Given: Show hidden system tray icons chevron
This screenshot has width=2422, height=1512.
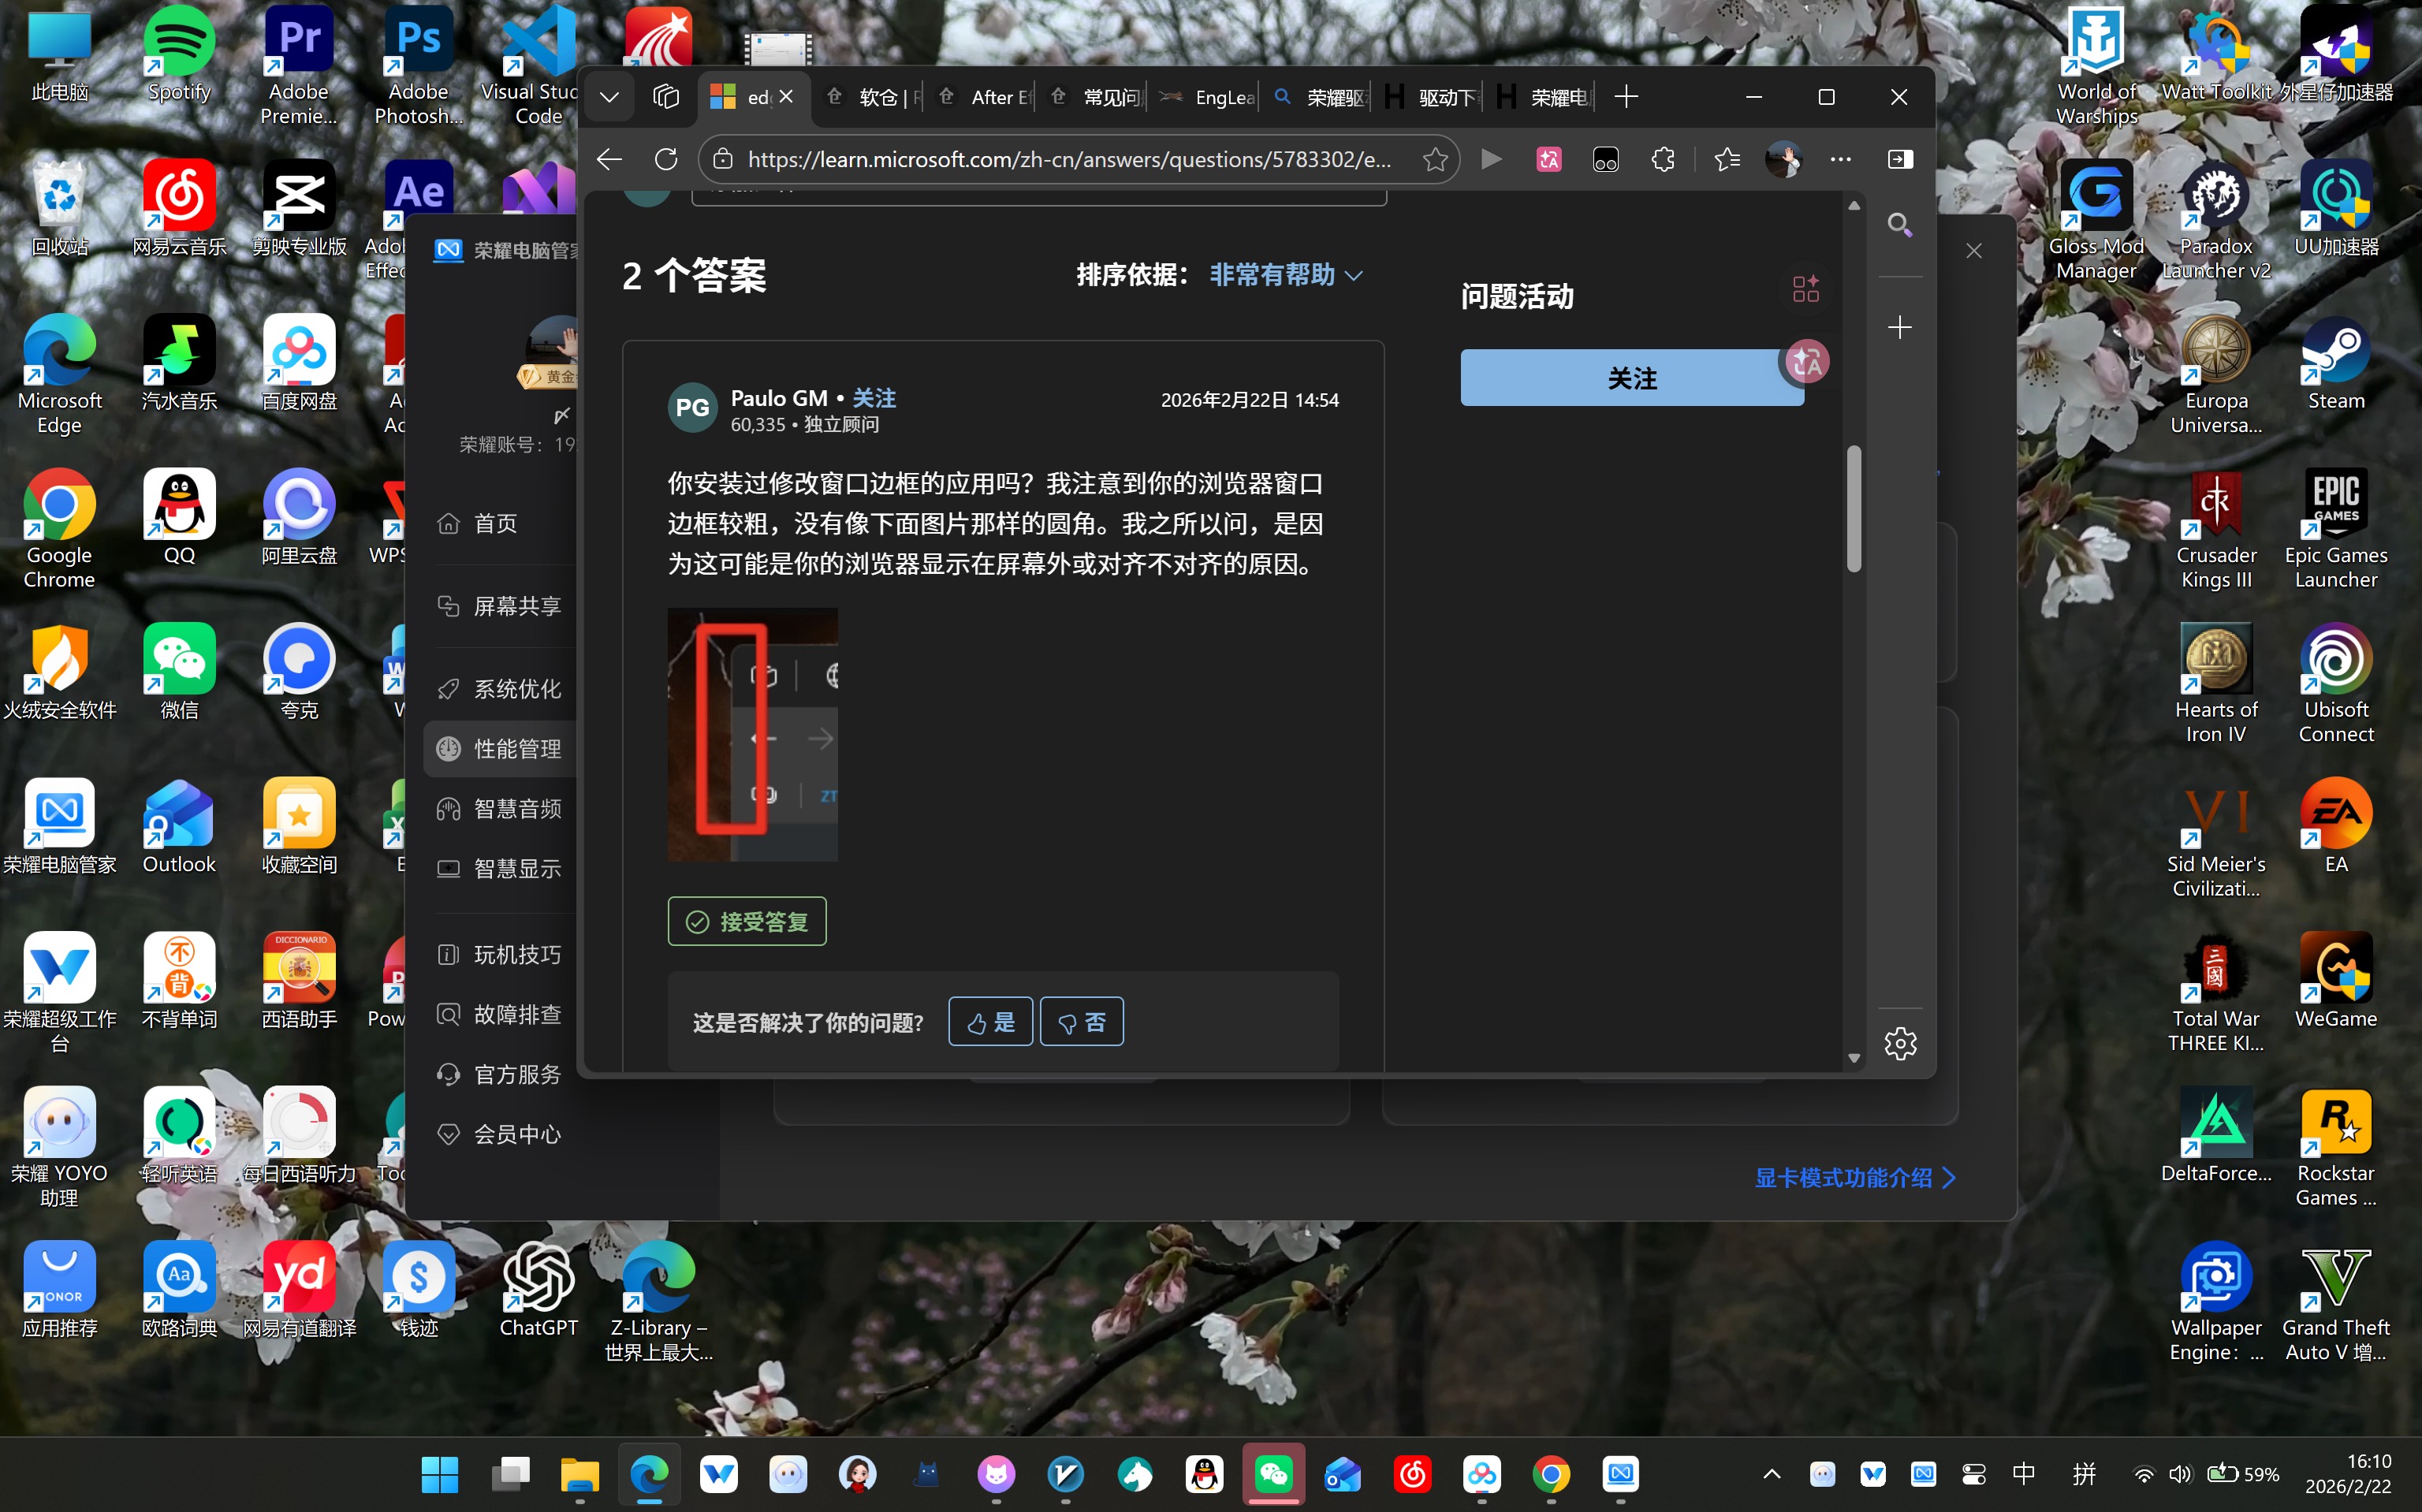Looking at the screenshot, I should tap(1771, 1474).
